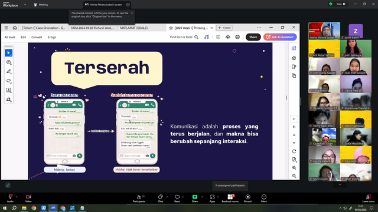The width and height of the screenshot is (378, 212).
Task: Switch to the Class Orientation tab
Action: 43,28
